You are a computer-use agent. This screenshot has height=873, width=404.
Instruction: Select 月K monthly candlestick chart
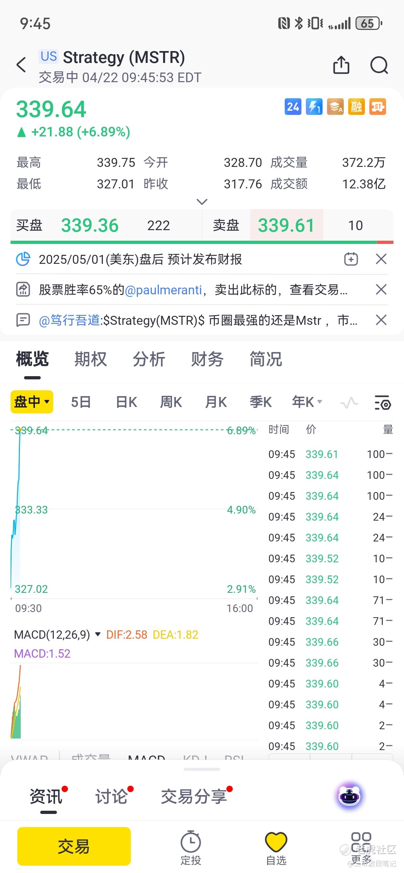tap(216, 402)
